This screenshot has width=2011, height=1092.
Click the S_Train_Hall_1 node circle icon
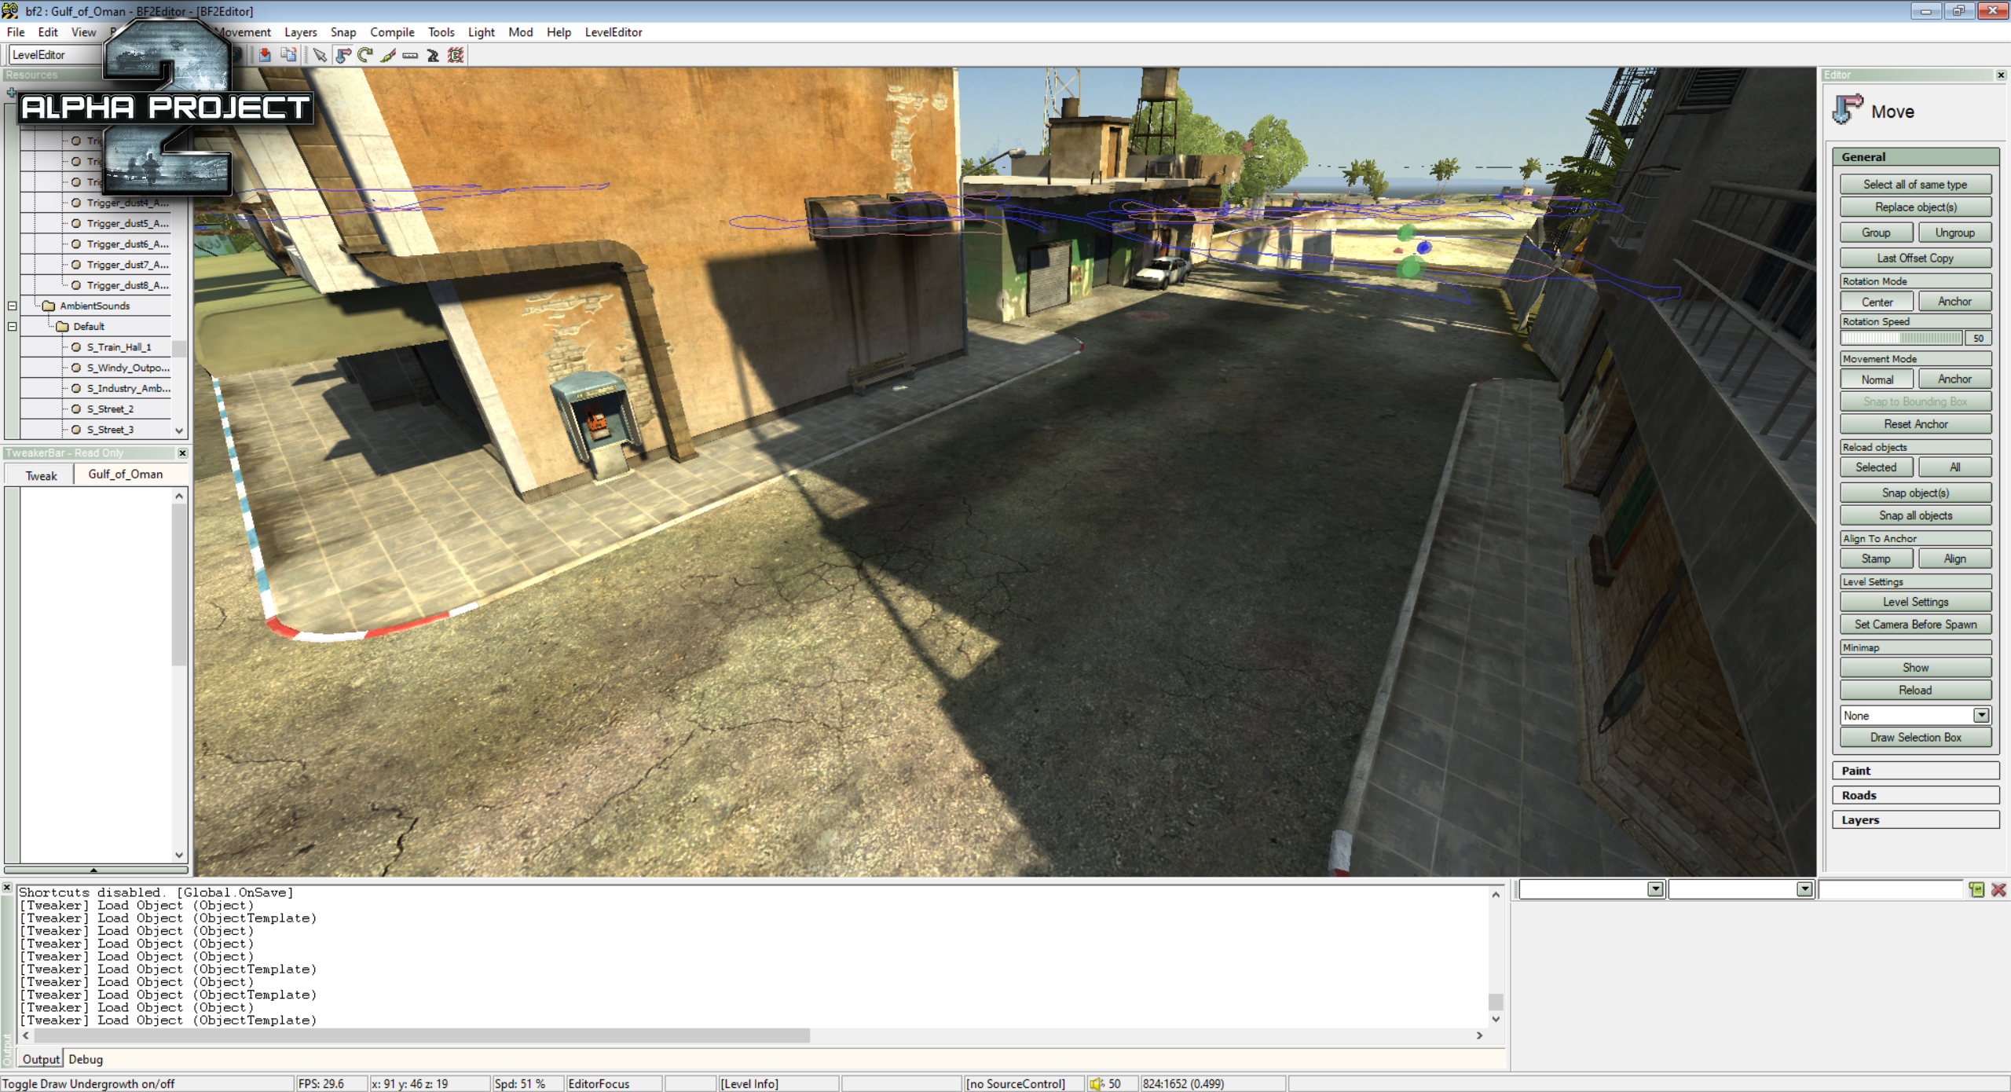tap(76, 346)
